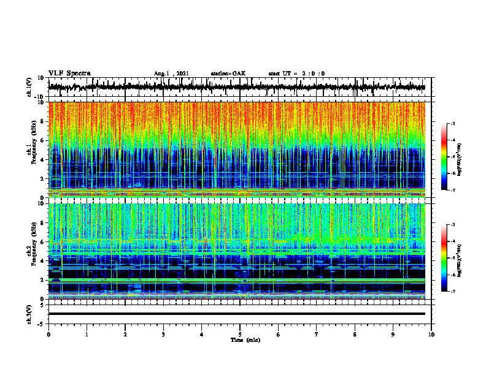Click the time axis tick label "3"
Screen dimensions: 486x375
163,335
